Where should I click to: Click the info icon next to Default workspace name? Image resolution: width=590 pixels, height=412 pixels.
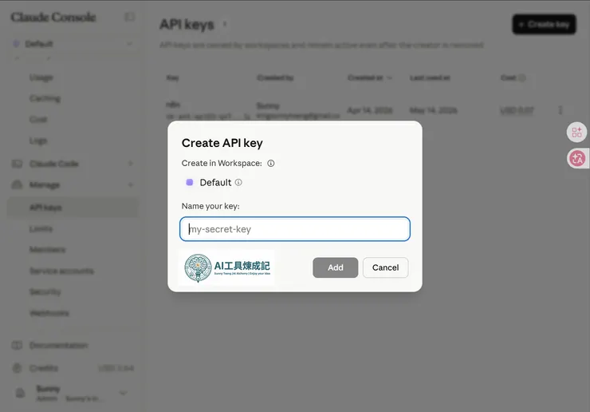pos(238,182)
